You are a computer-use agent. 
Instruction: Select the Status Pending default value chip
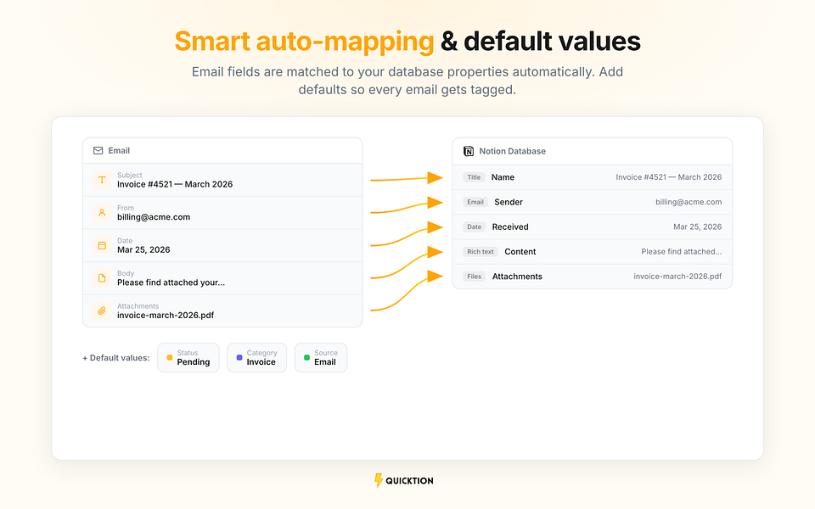[x=188, y=357]
